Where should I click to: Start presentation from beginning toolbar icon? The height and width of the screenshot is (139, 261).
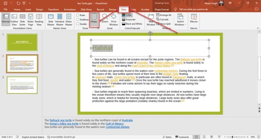pos(24,3)
